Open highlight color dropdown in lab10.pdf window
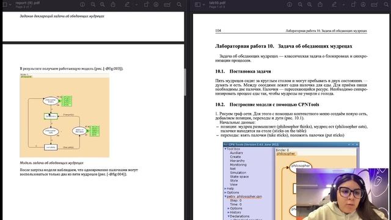This screenshot has height=220, width=391. [343, 5]
